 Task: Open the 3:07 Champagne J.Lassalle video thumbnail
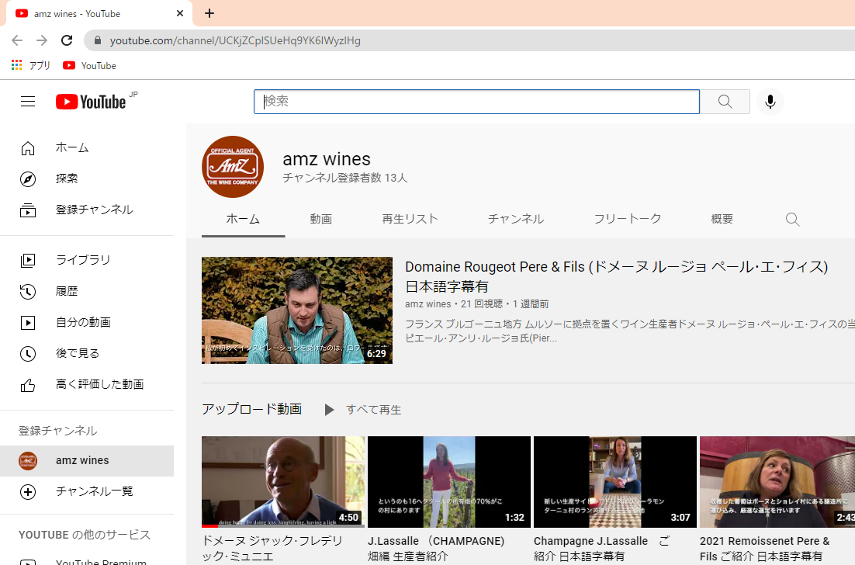click(x=615, y=482)
